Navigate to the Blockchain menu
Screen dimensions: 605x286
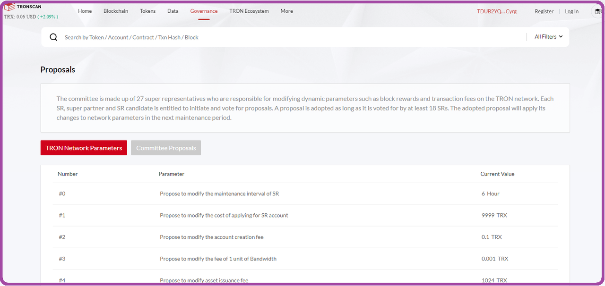pos(116,11)
